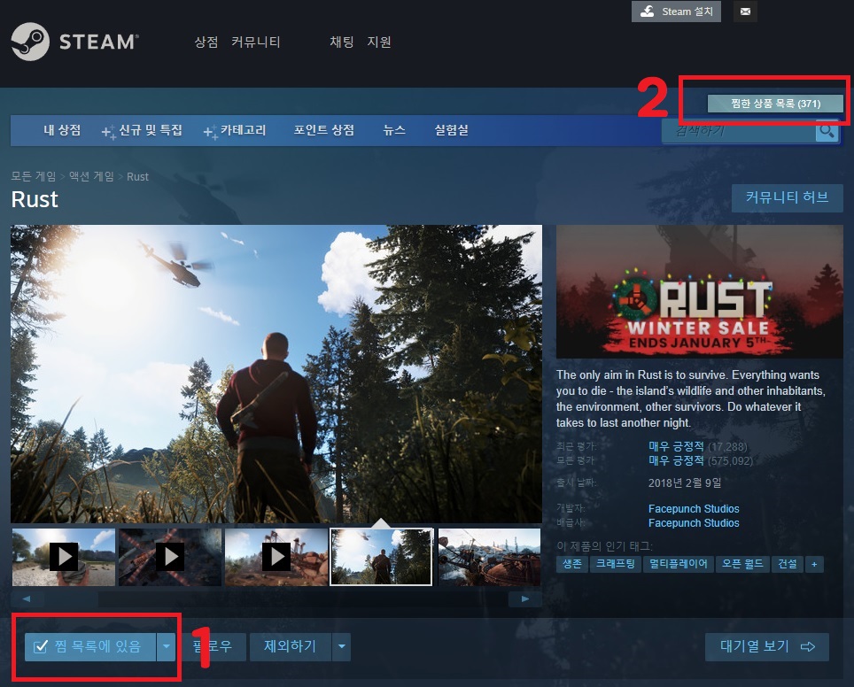
Task: Click the left arrow of thumbnail scrollbar
Action: 27,598
